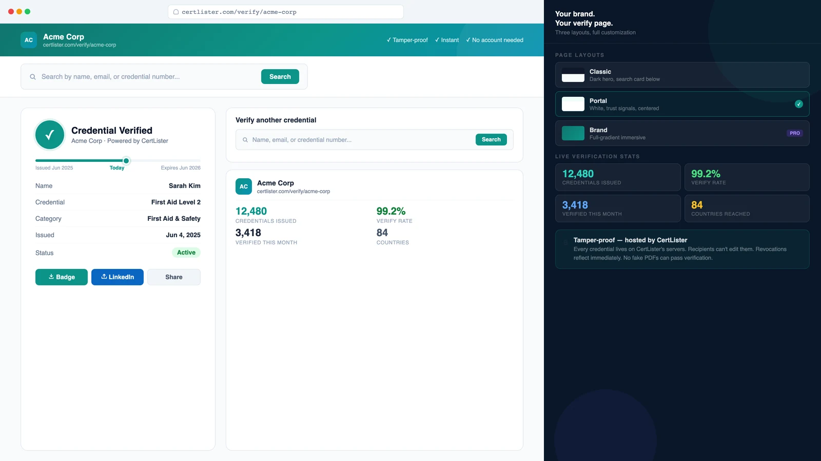Viewport: 821px width, 461px height.
Task: Click "3,418" verified this month in the white card
Action: (248, 233)
